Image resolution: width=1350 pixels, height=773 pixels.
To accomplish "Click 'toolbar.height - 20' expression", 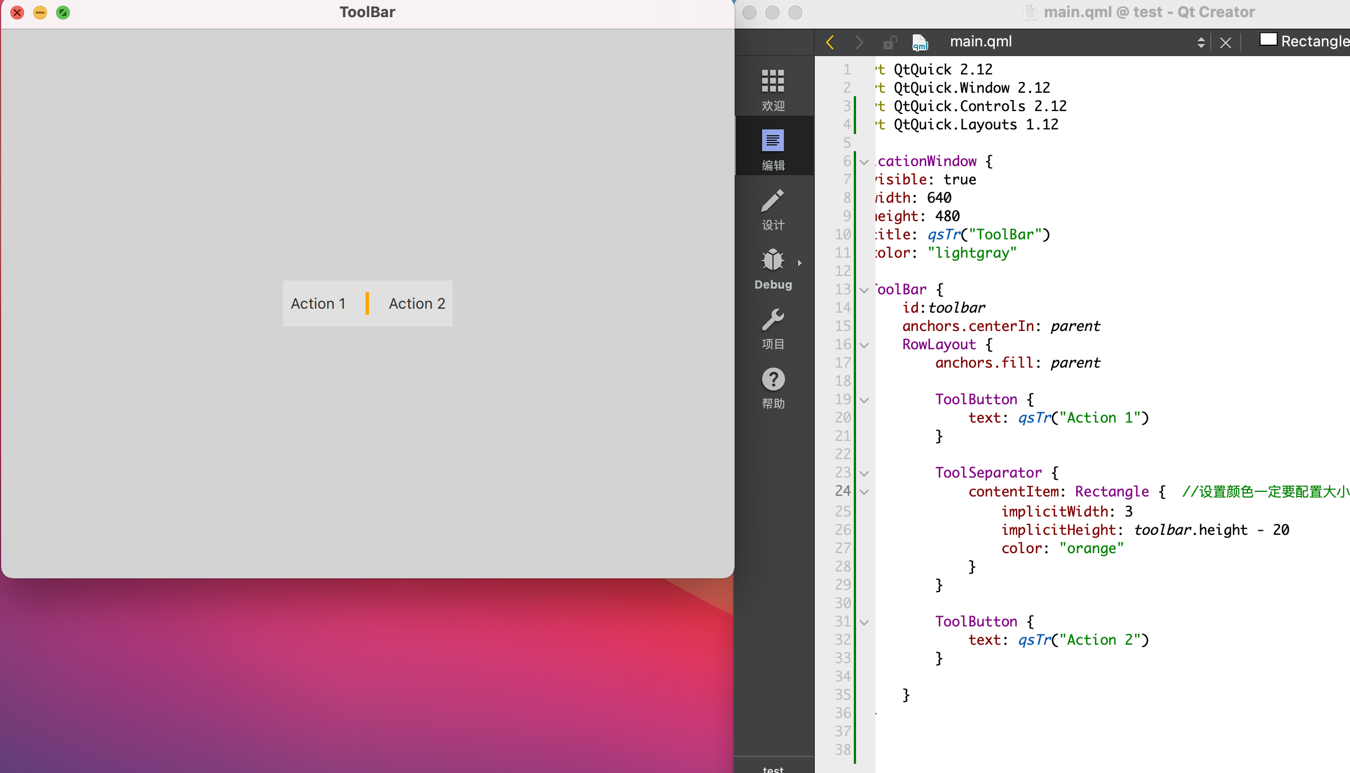I will pyautogui.click(x=1211, y=530).
